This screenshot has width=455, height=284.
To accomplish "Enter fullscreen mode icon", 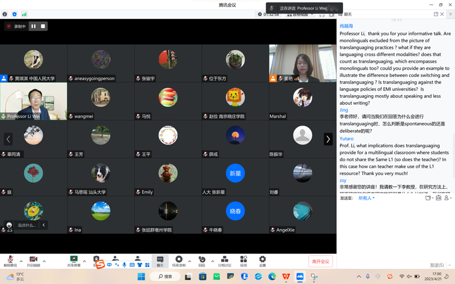I will [322, 14].
